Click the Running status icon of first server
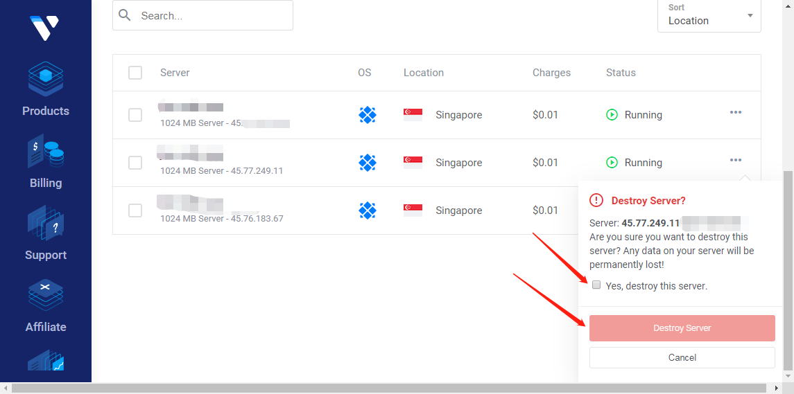The width and height of the screenshot is (794, 394). 612,115
